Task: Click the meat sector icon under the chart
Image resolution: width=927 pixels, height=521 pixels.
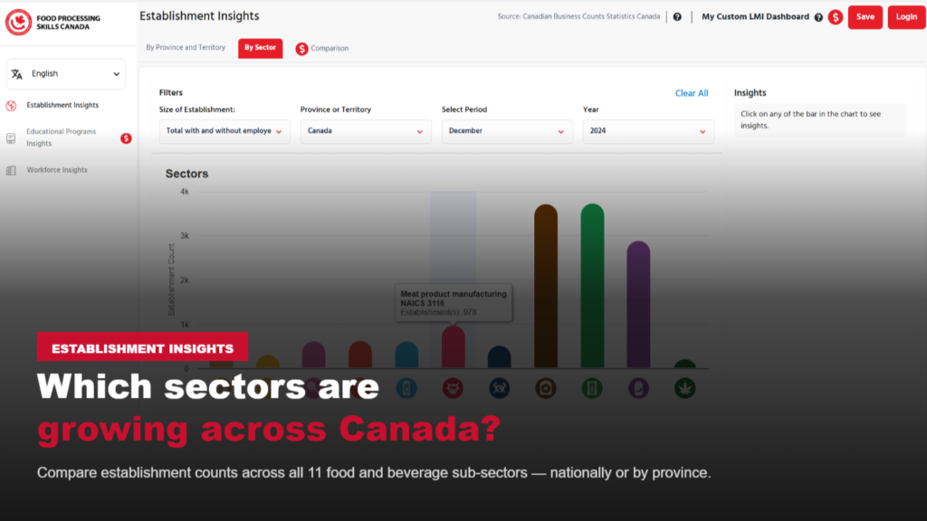Action: (x=454, y=388)
